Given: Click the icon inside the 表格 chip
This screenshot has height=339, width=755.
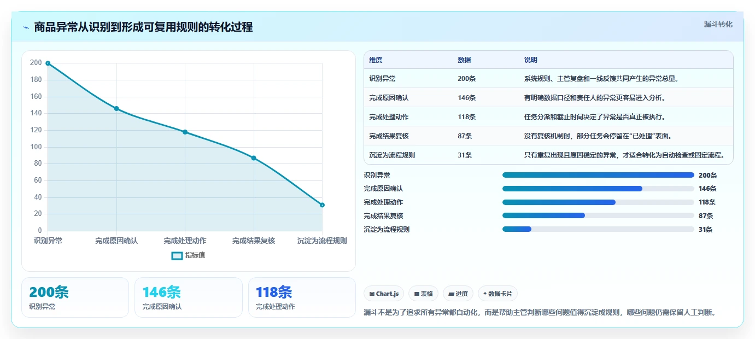Looking at the screenshot, I should 417,294.
